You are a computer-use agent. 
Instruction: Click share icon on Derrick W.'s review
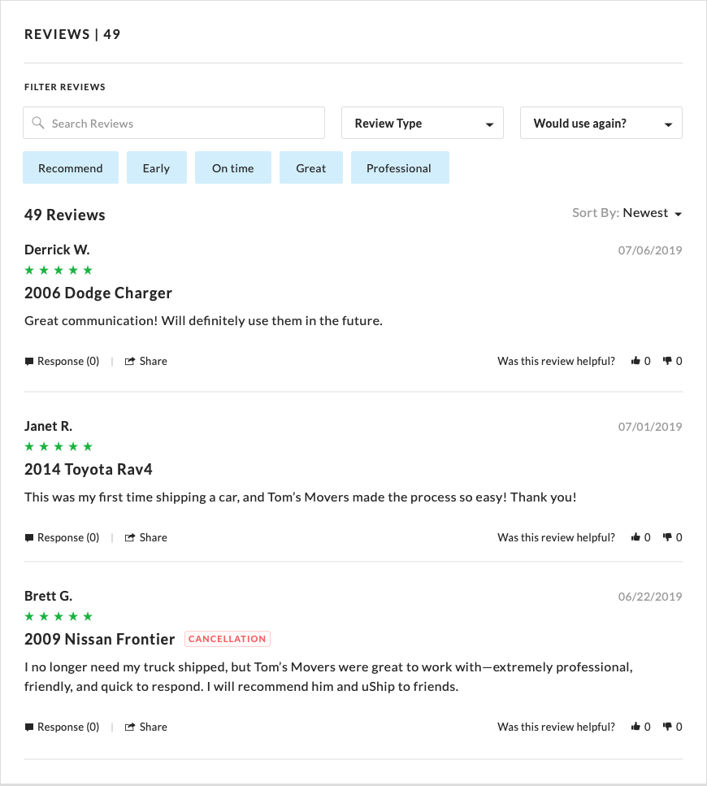(129, 361)
